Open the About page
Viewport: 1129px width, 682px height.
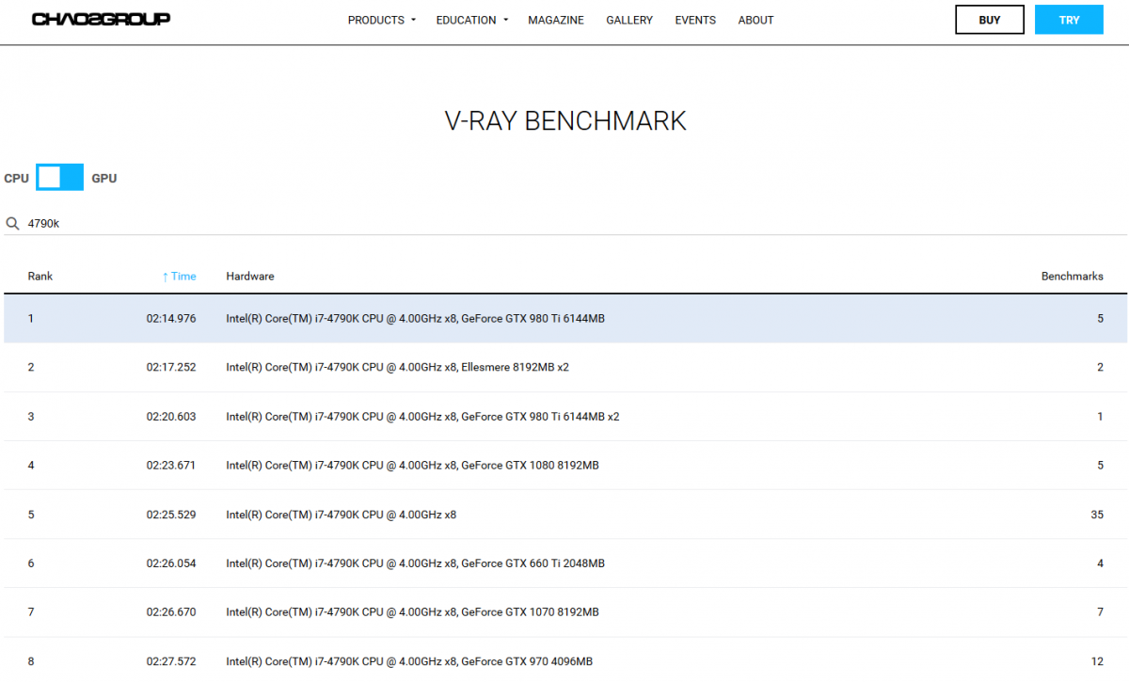click(755, 20)
